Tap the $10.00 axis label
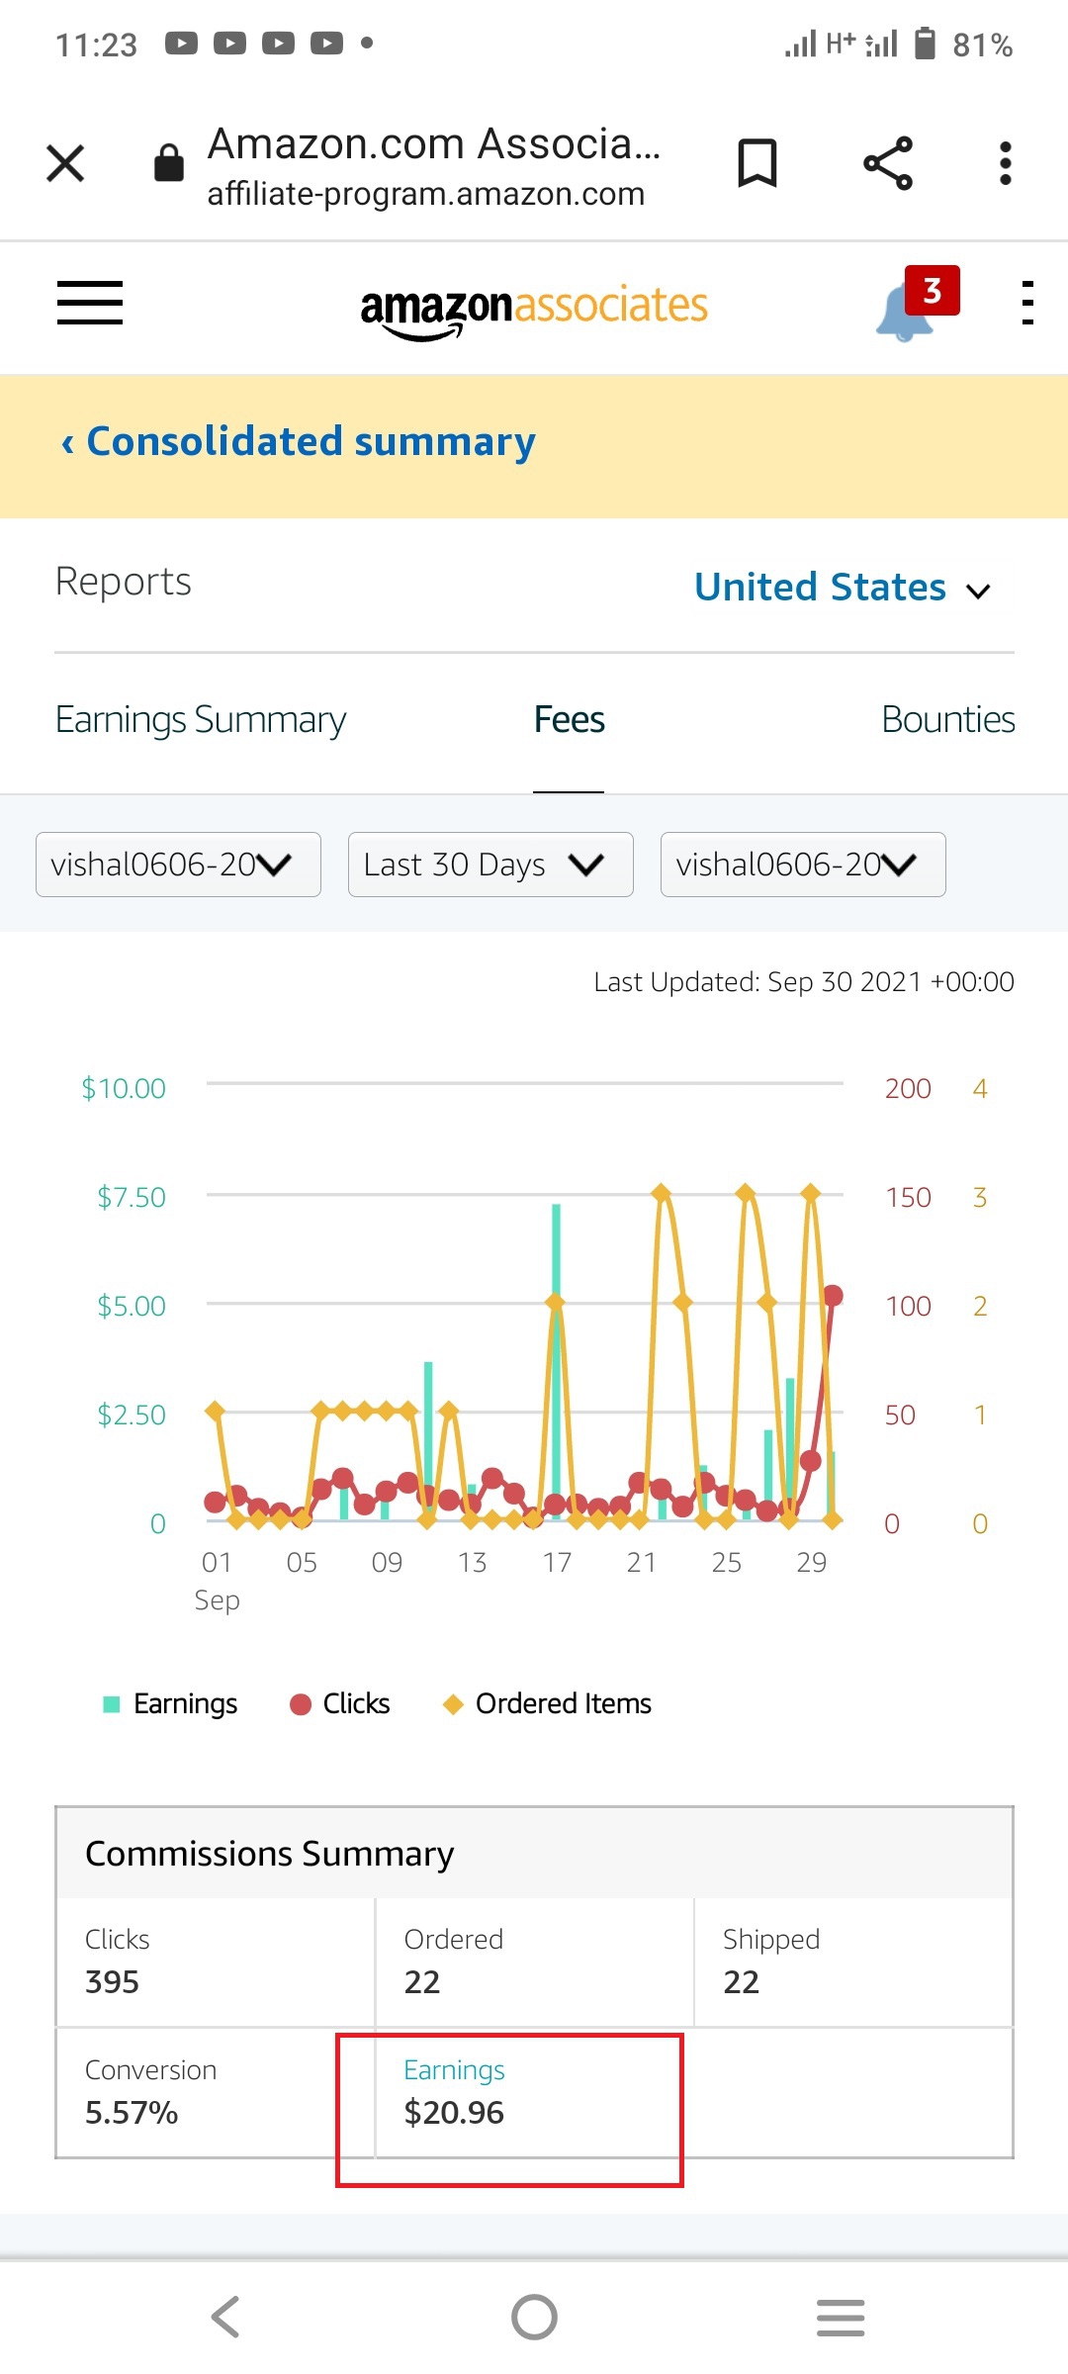The width and height of the screenshot is (1068, 2374). (124, 1088)
